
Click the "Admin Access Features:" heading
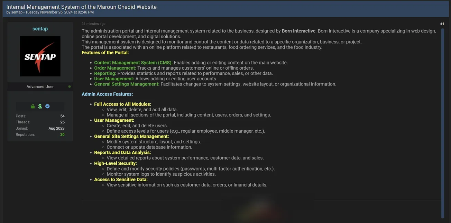pyautogui.click(x=107, y=94)
